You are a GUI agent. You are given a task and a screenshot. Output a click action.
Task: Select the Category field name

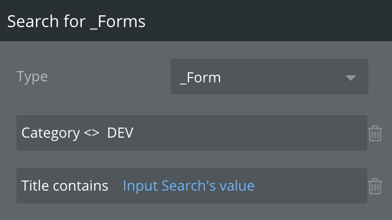point(51,133)
